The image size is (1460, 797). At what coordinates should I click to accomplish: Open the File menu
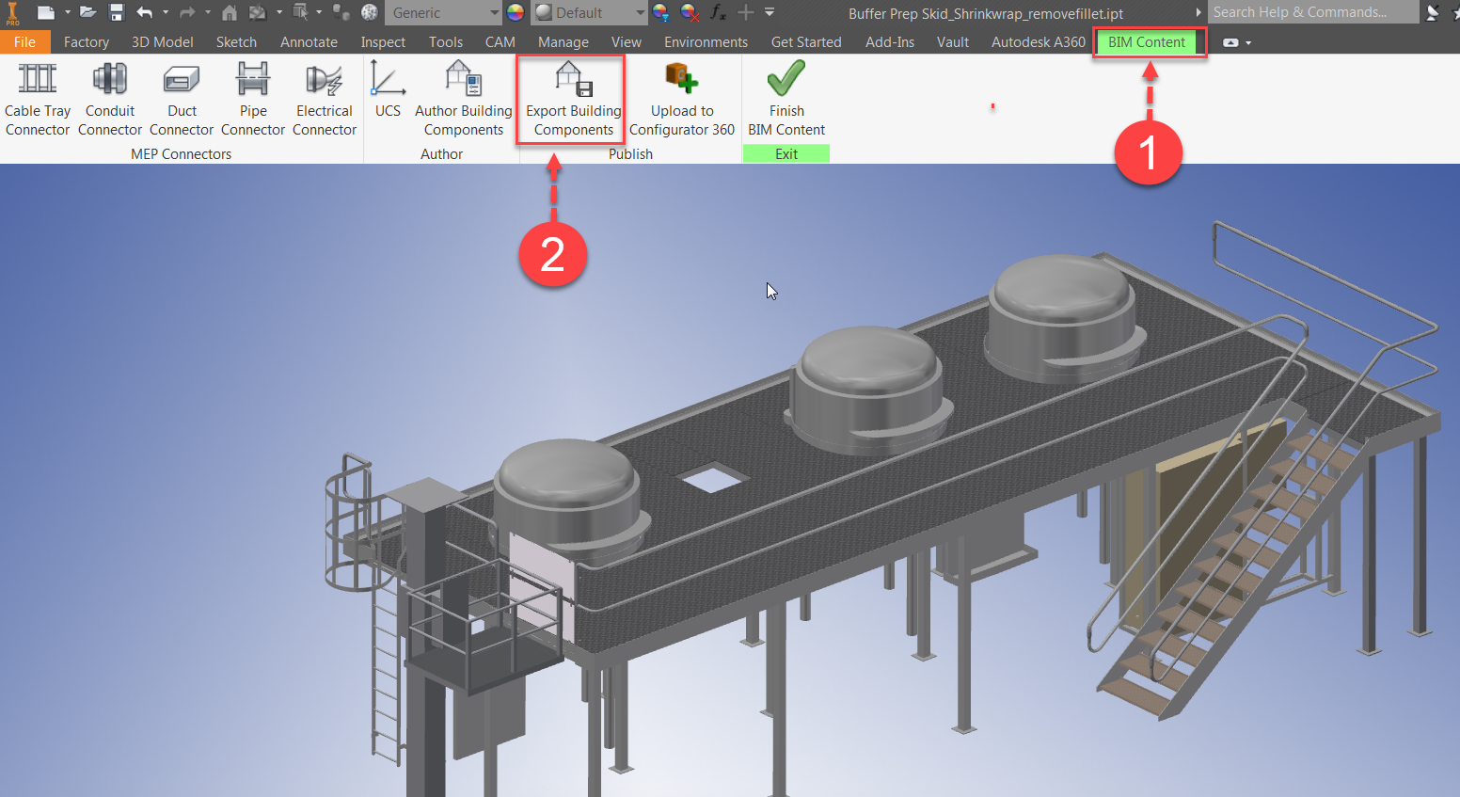[24, 41]
